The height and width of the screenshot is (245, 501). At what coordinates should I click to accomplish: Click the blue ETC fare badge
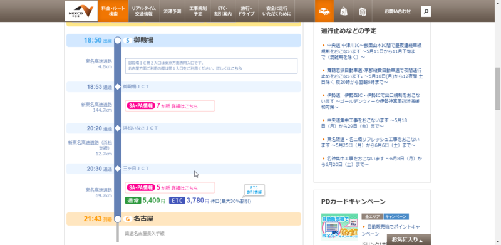(177, 201)
